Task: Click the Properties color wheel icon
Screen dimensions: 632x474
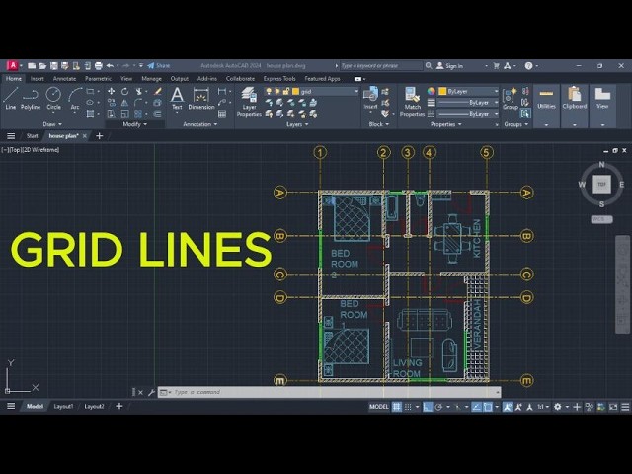Action: tap(432, 91)
